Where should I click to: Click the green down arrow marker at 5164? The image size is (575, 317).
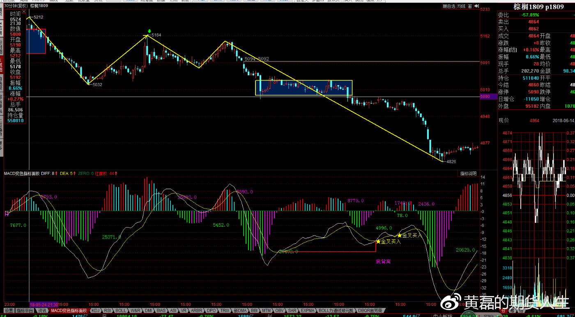149,31
